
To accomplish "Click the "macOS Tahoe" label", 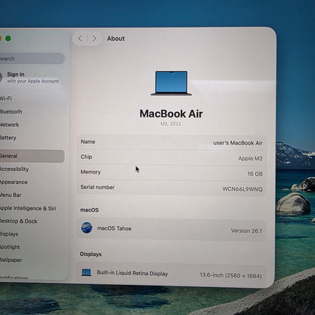I will (x=114, y=229).
